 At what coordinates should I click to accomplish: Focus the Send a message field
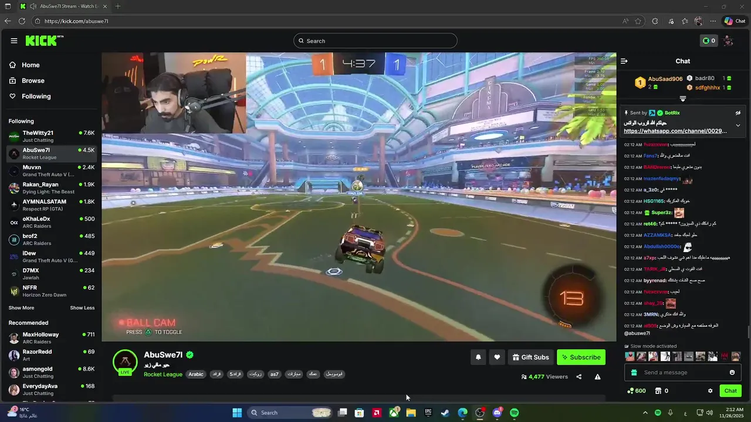pyautogui.click(x=683, y=372)
